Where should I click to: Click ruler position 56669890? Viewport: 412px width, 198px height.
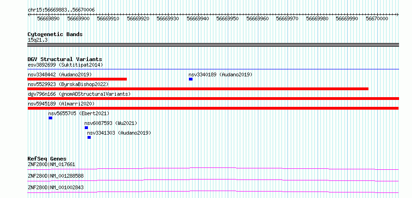pos(48,19)
